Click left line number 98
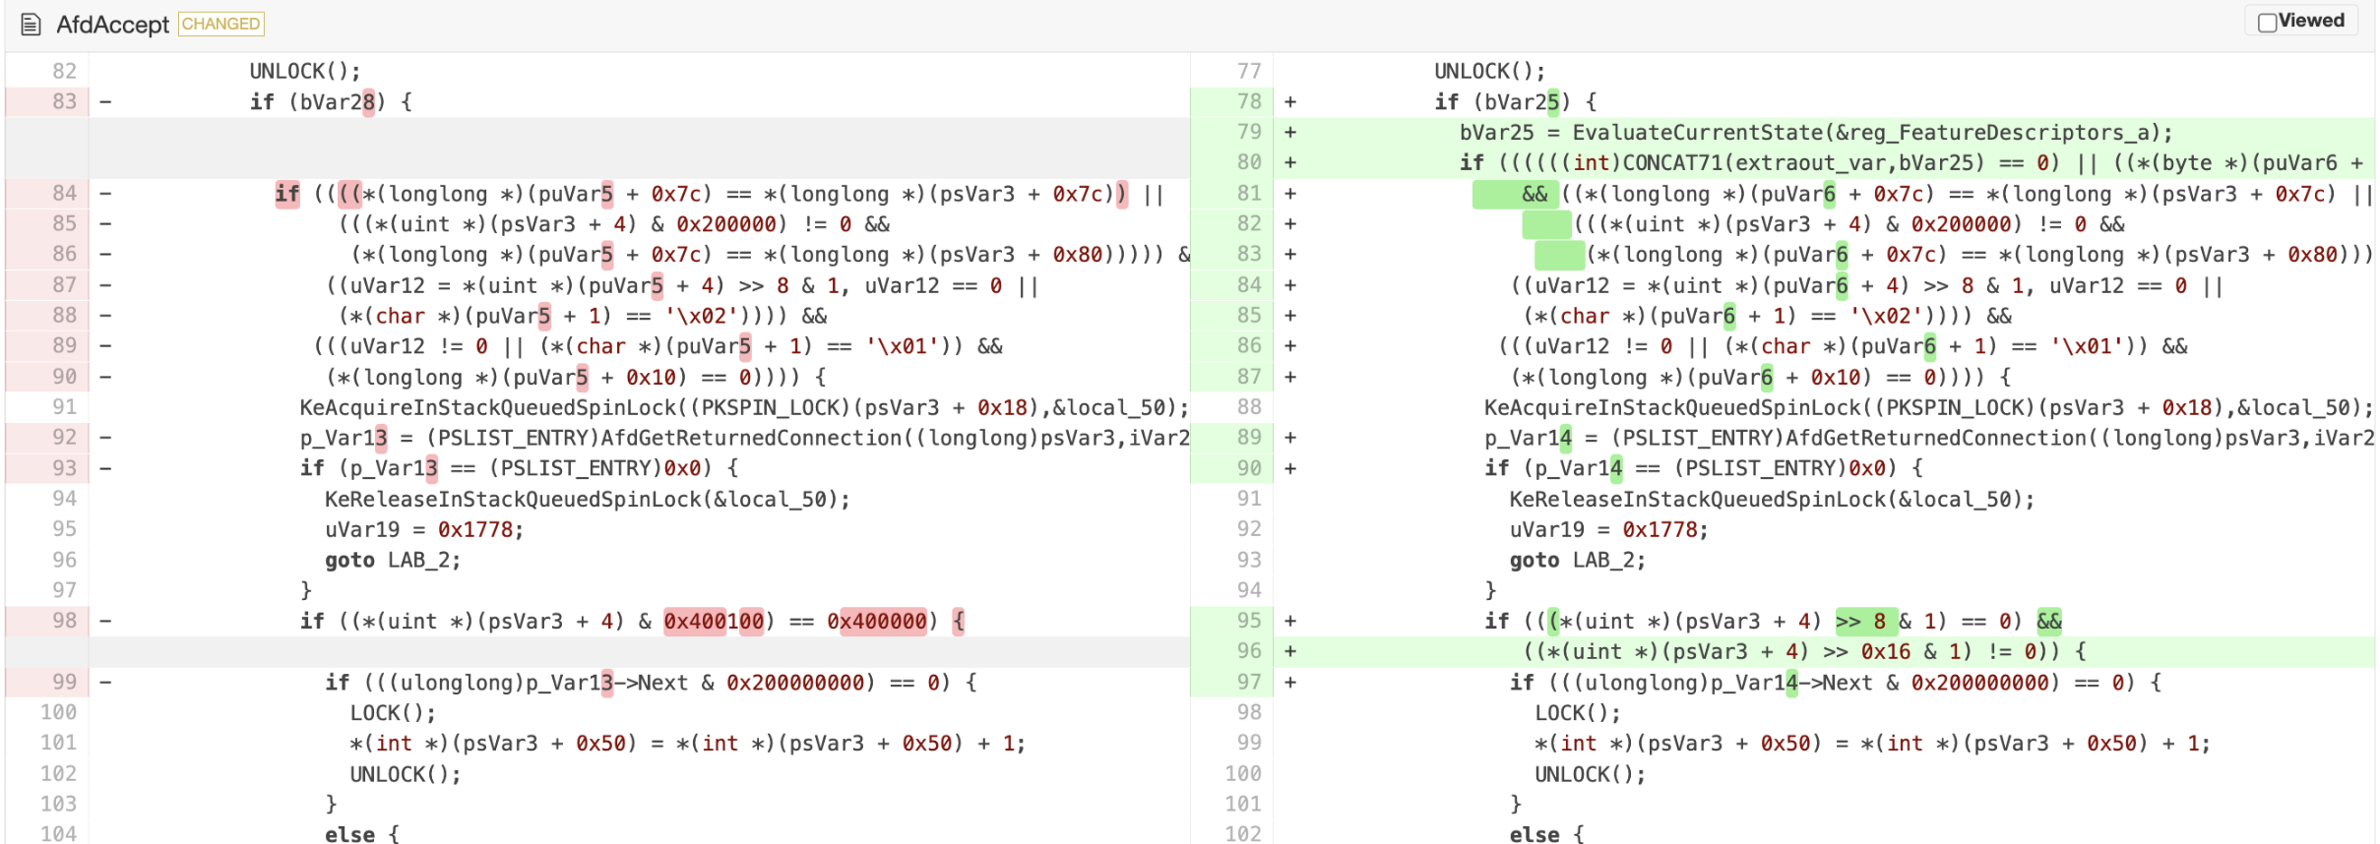 click(64, 621)
